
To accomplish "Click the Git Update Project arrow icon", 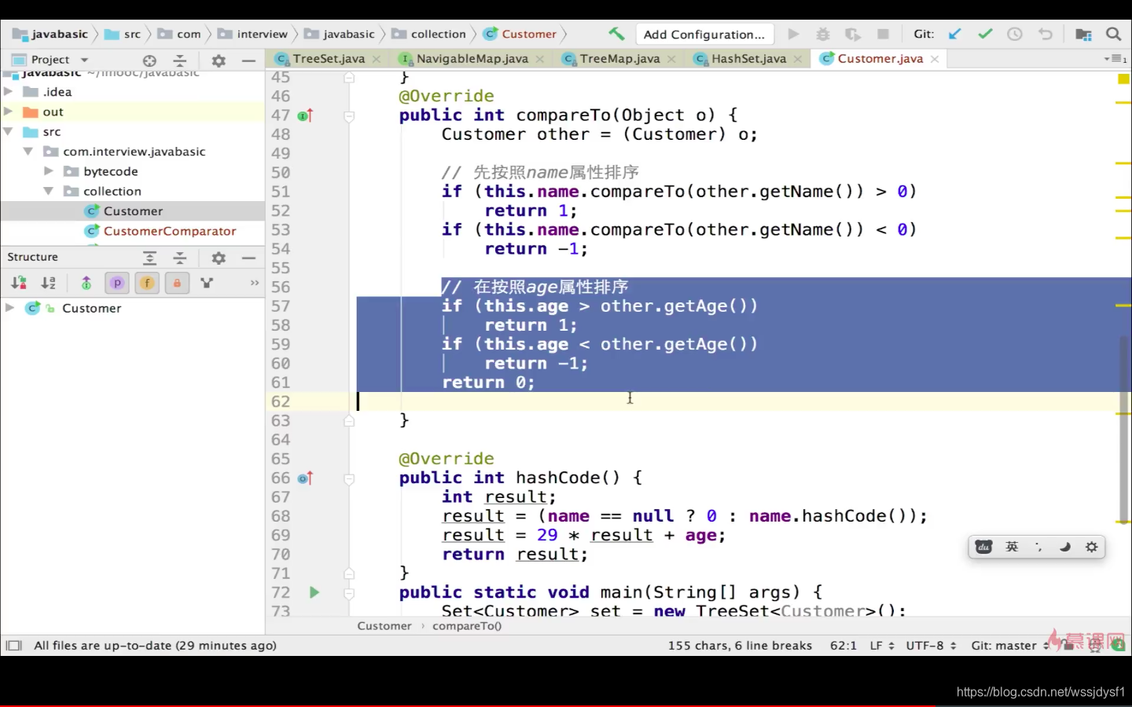I will [x=955, y=34].
